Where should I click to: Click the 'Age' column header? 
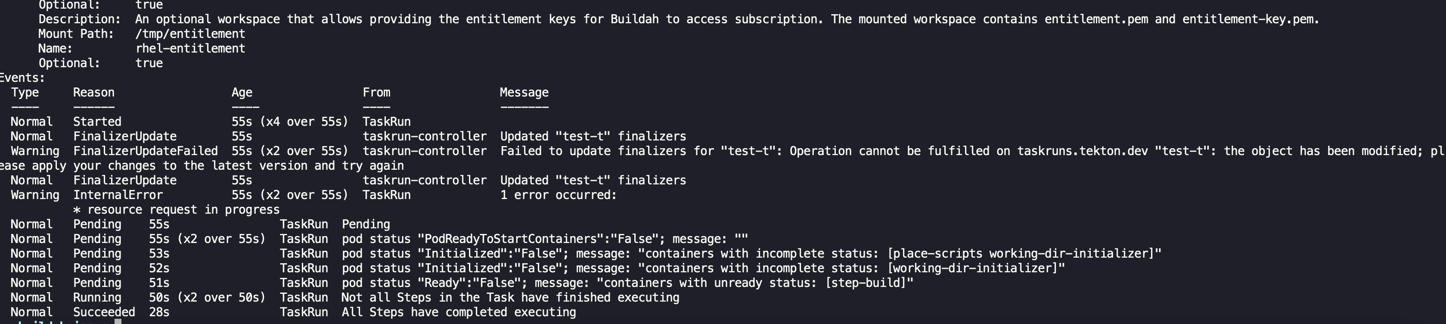point(242,93)
